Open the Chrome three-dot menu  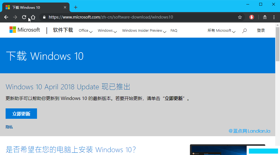click(274, 17)
